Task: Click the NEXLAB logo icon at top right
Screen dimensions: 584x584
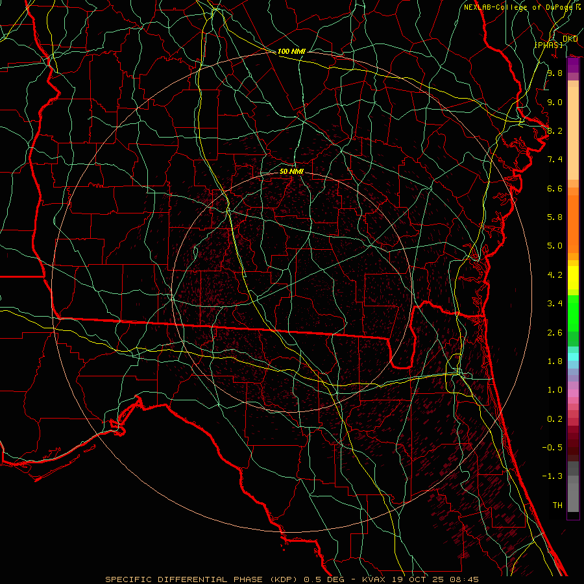Action: point(578,7)
